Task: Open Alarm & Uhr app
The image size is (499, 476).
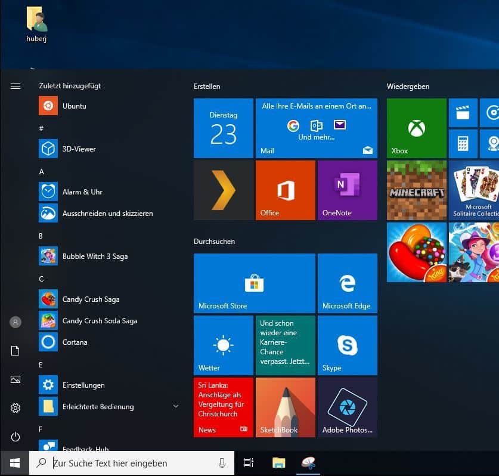Action: (108, 191)
